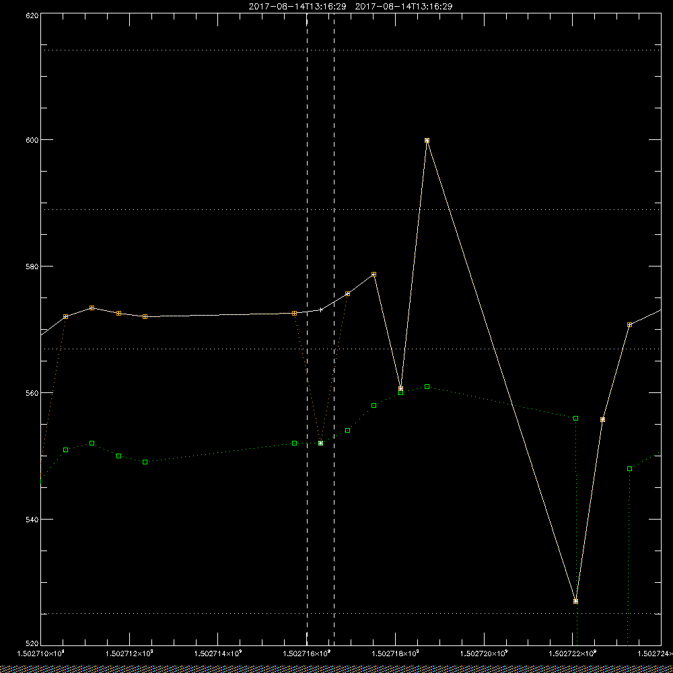Pick the orange data point near 556 on rising segment

[602, 420]
